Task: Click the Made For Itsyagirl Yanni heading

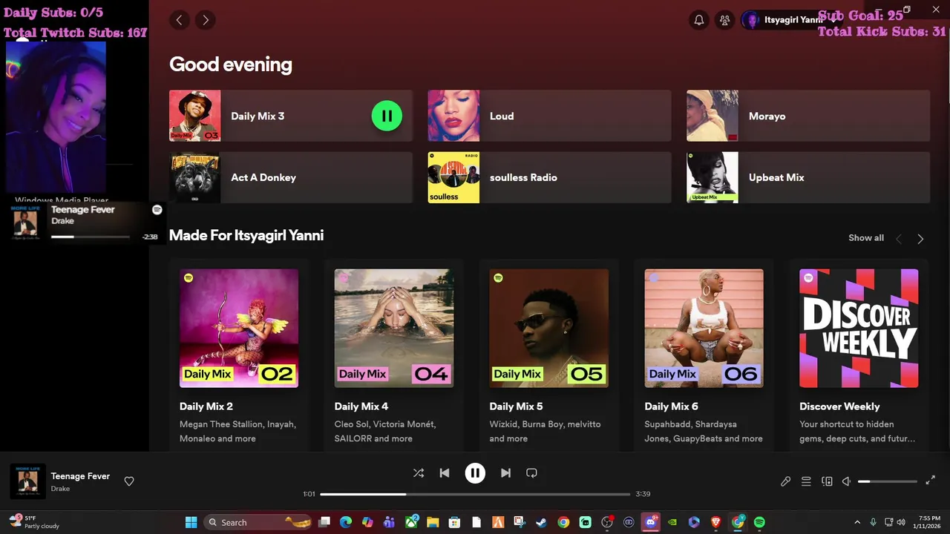Action: click(x=246, y=235)
